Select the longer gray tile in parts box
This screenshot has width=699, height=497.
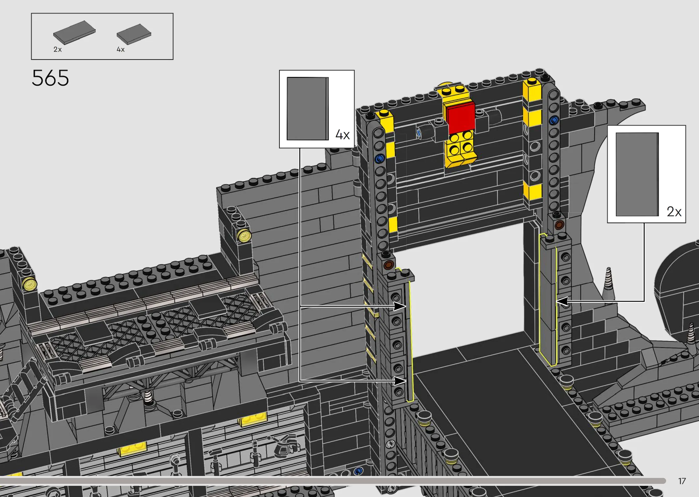click(74, 32)
